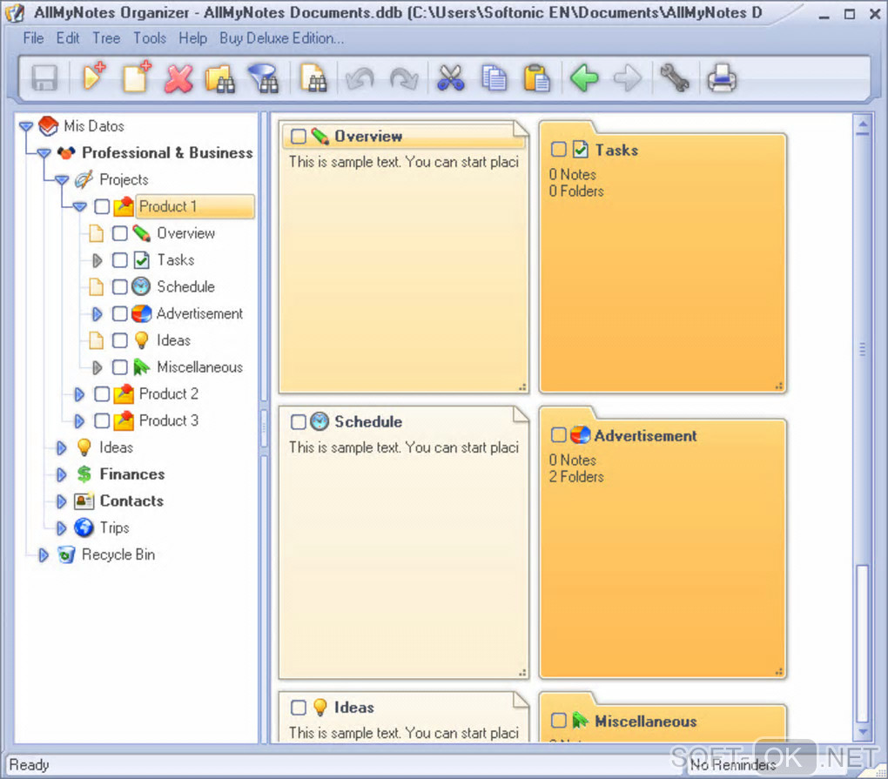Click the globe icon beside Trips
Screen dimensions: 888x779
[x=84, y=527]
